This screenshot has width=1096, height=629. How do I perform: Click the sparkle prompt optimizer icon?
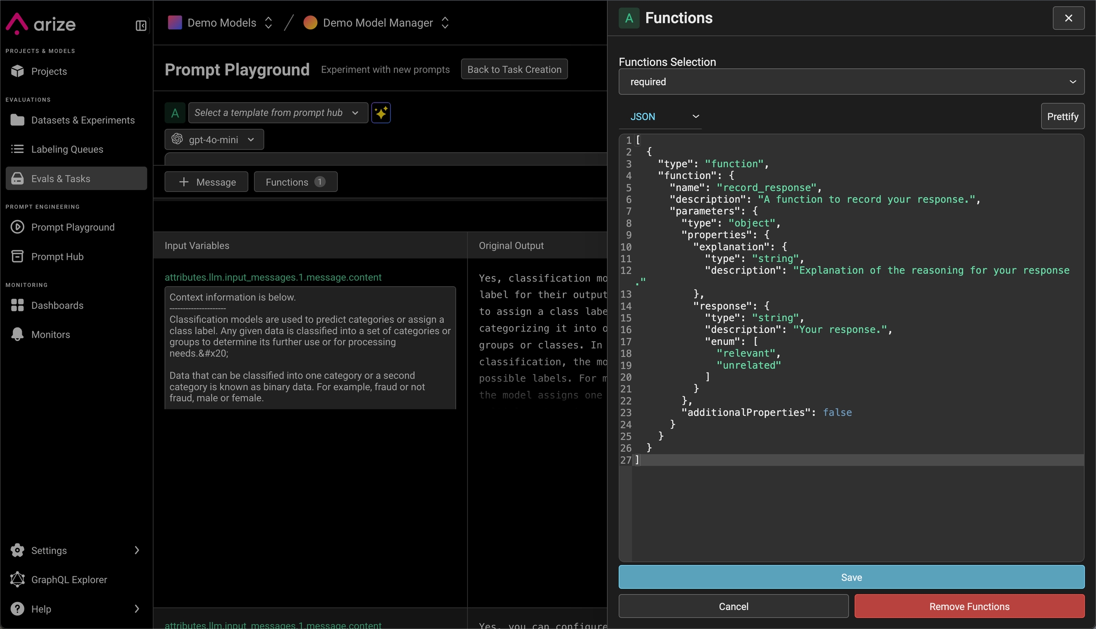(381, 113)
